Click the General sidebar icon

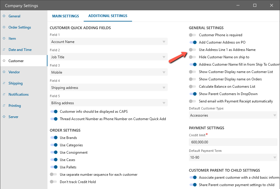(4, 16)
